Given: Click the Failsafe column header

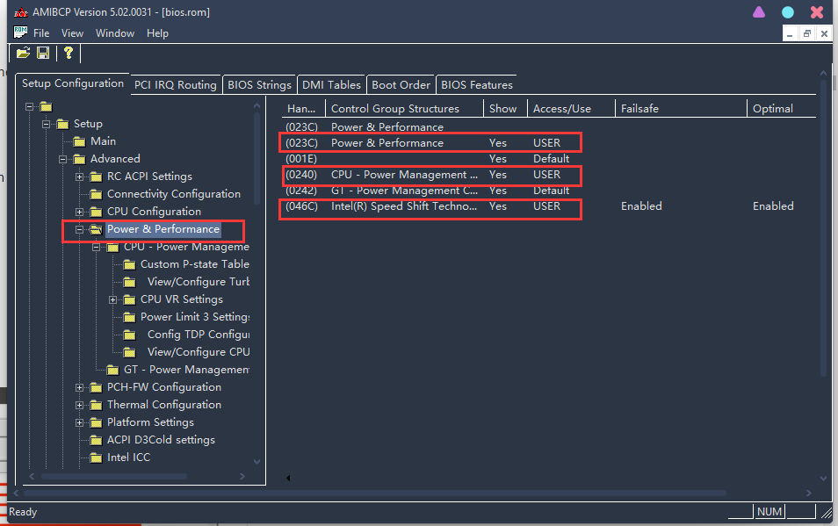Looking at the screenshot, I should click(681, 108).
